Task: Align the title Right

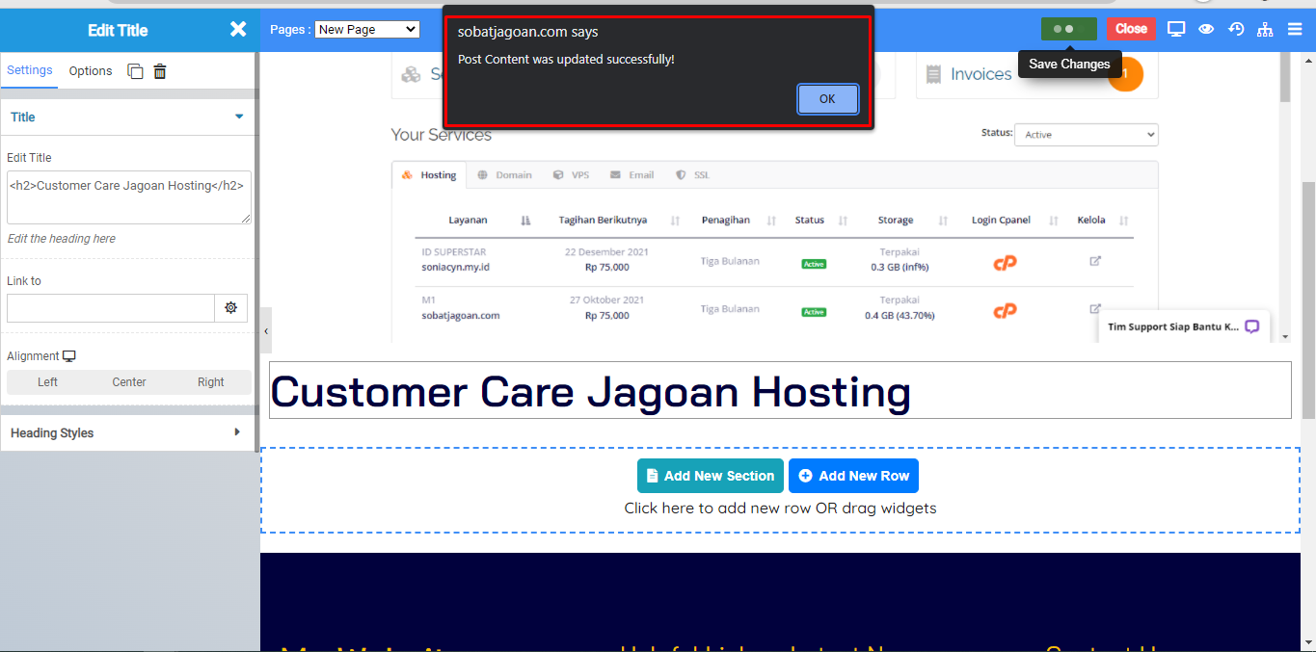Action: tap(211, 382)
